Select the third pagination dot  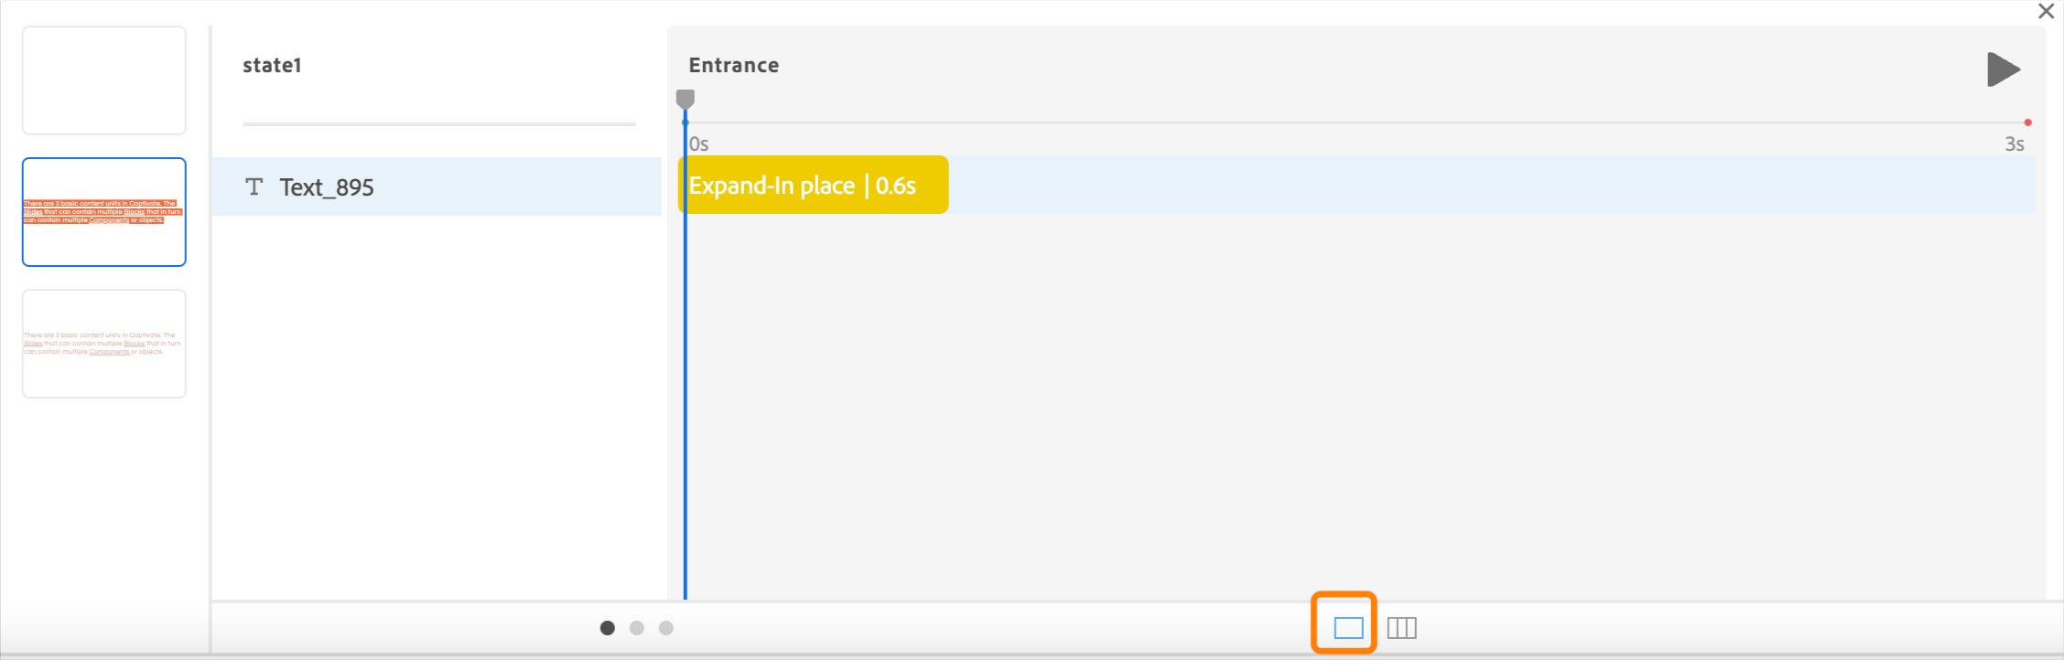tap(666, 628)
